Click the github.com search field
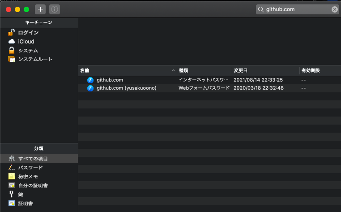 click(x=297, y=9)
